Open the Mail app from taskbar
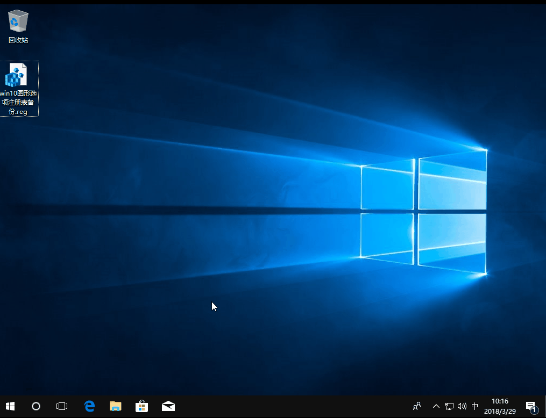The width and height of the screenshot is (546, 418). pyautogui.click(x=168, y=406)
